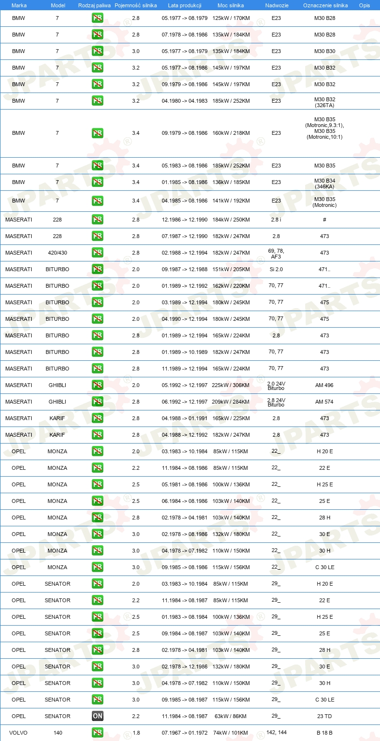Image resolution: width=380 pixels, height=741 pixels.
Task: Click petrol icon in the Ghibli AM 574 row
Action: point(97,402)
